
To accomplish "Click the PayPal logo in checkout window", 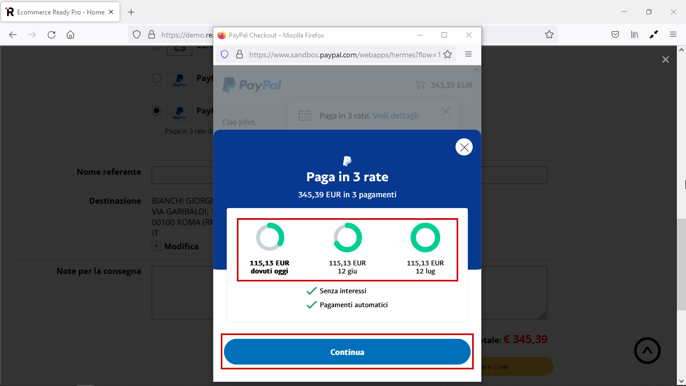I will click(x=252, y=85).
